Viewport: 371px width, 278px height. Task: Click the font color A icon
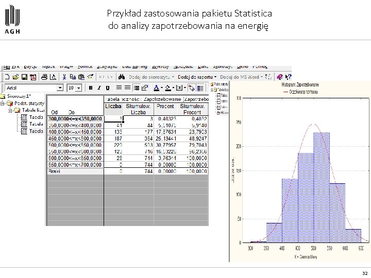click(156, 88)
